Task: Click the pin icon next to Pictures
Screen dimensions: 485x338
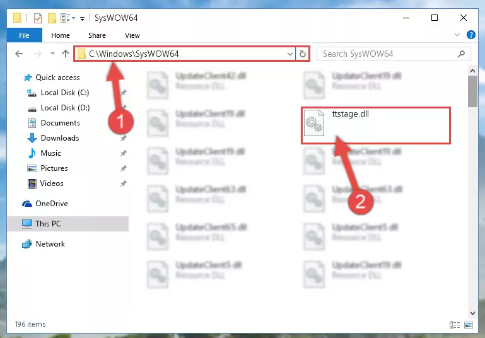Action: [x=124, y=168]
